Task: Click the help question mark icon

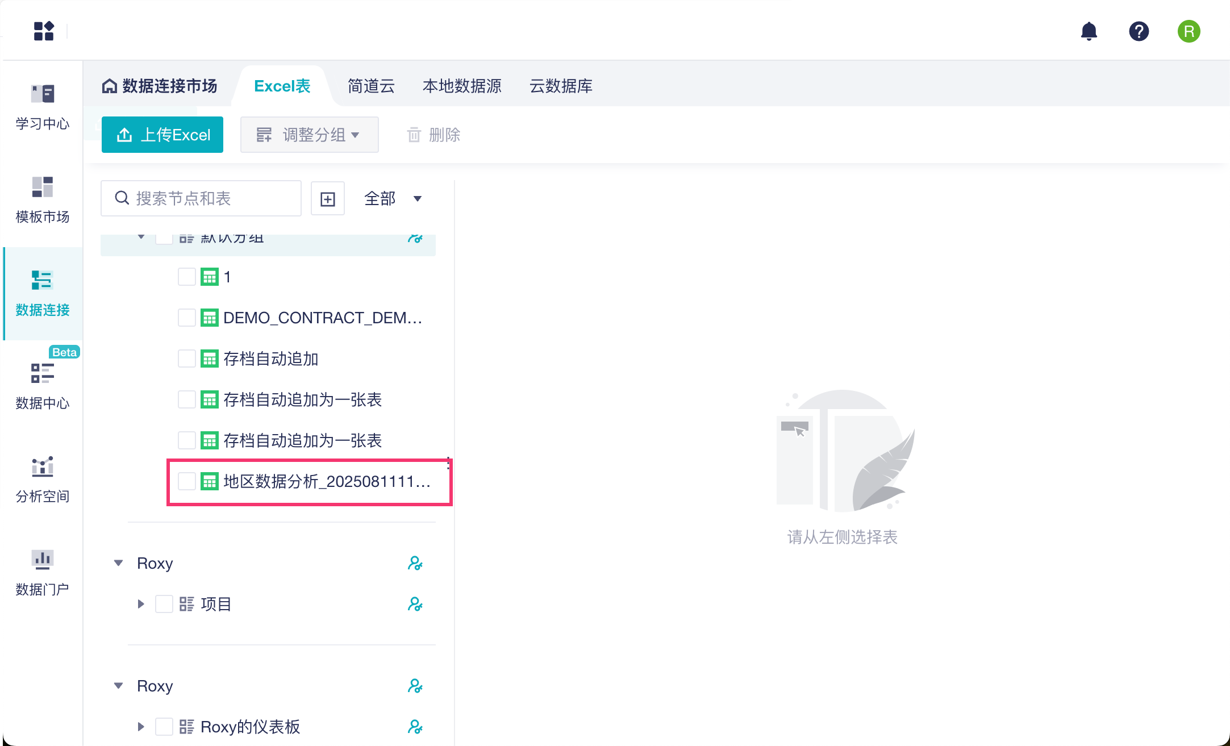Action: 1139,31
